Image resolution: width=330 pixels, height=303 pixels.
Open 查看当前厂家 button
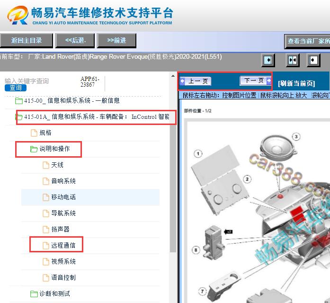click(307, 41)
